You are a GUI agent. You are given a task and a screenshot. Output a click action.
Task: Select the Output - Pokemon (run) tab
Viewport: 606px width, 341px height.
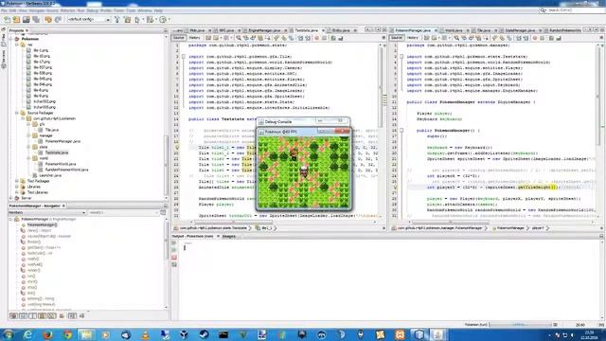(x=193, y=236)
